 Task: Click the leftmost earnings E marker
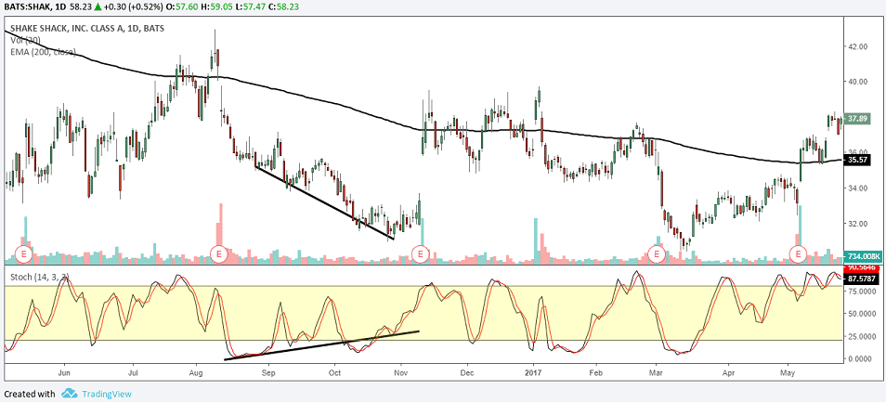[22, 253]
